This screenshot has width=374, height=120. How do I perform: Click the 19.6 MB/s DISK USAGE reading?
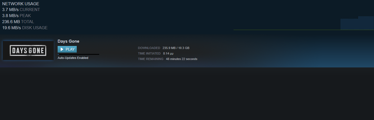tap(25, 28)
